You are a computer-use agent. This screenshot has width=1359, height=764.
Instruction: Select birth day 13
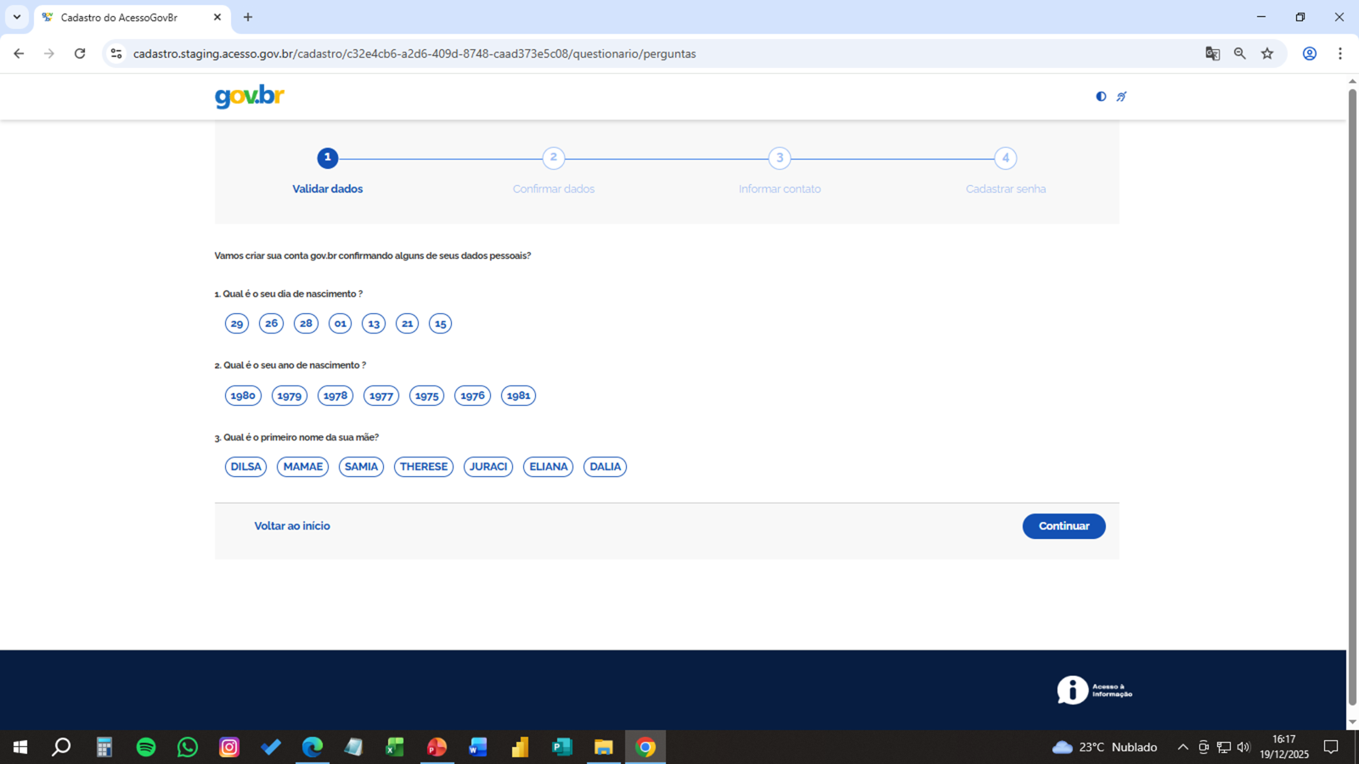point(374,323)
